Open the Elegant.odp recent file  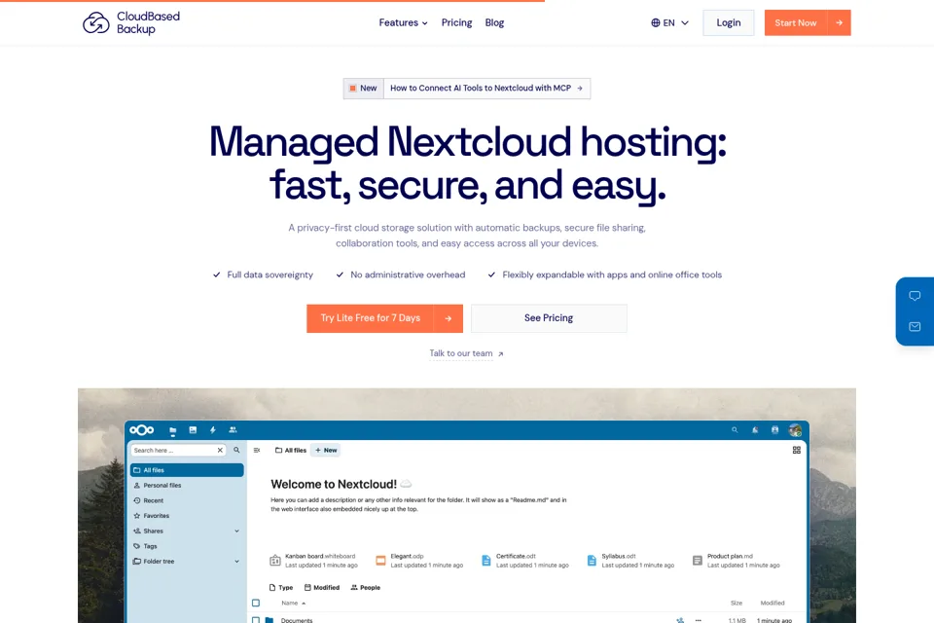(419, 561)
